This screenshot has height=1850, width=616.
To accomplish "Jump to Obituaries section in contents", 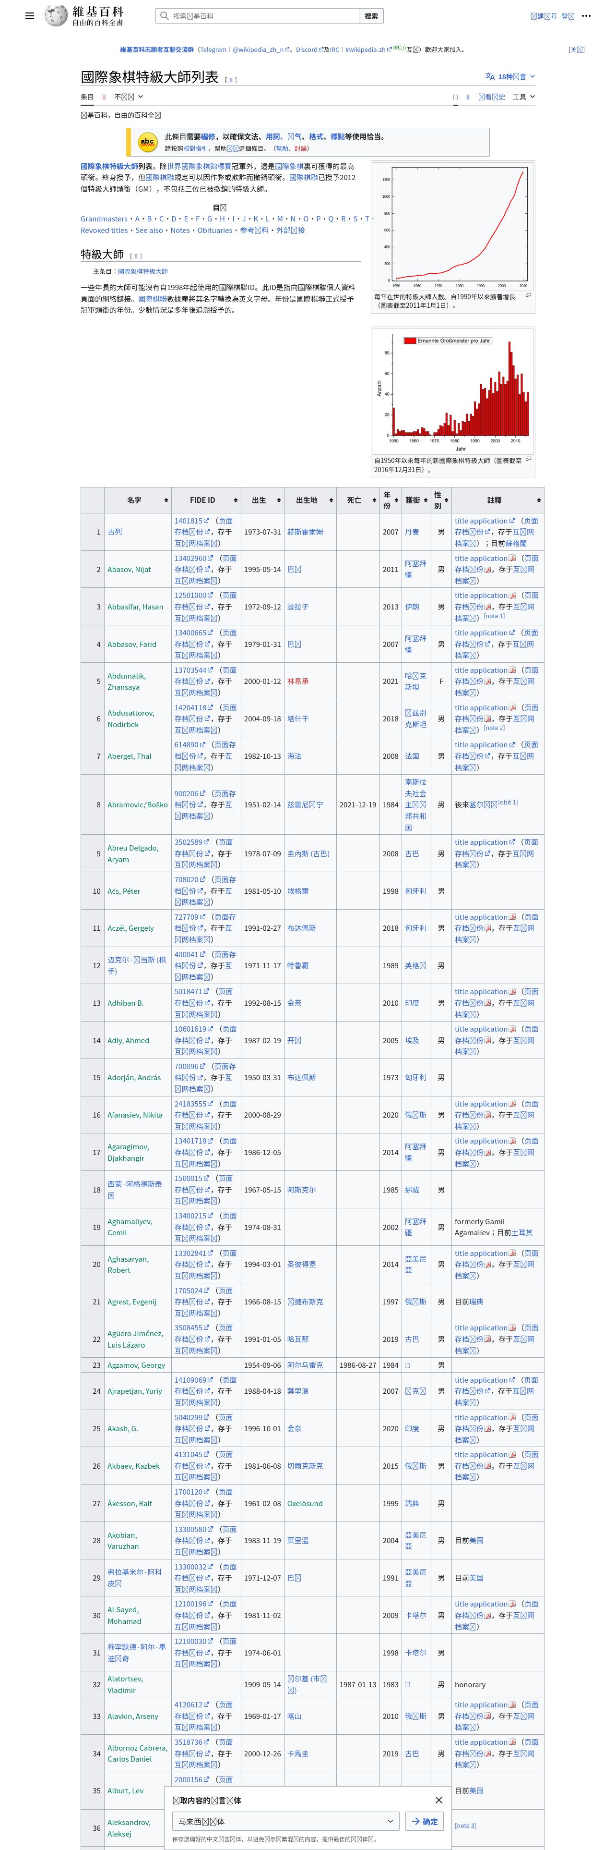I will coord(214,231).
